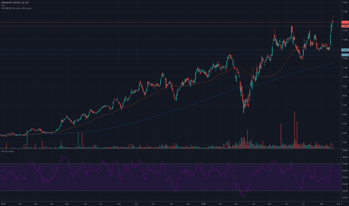Image resolution: width=349 pixels, height=206 pixels.
Task: Click the 7.00 price axis label
Action: [x=345, y=105]
